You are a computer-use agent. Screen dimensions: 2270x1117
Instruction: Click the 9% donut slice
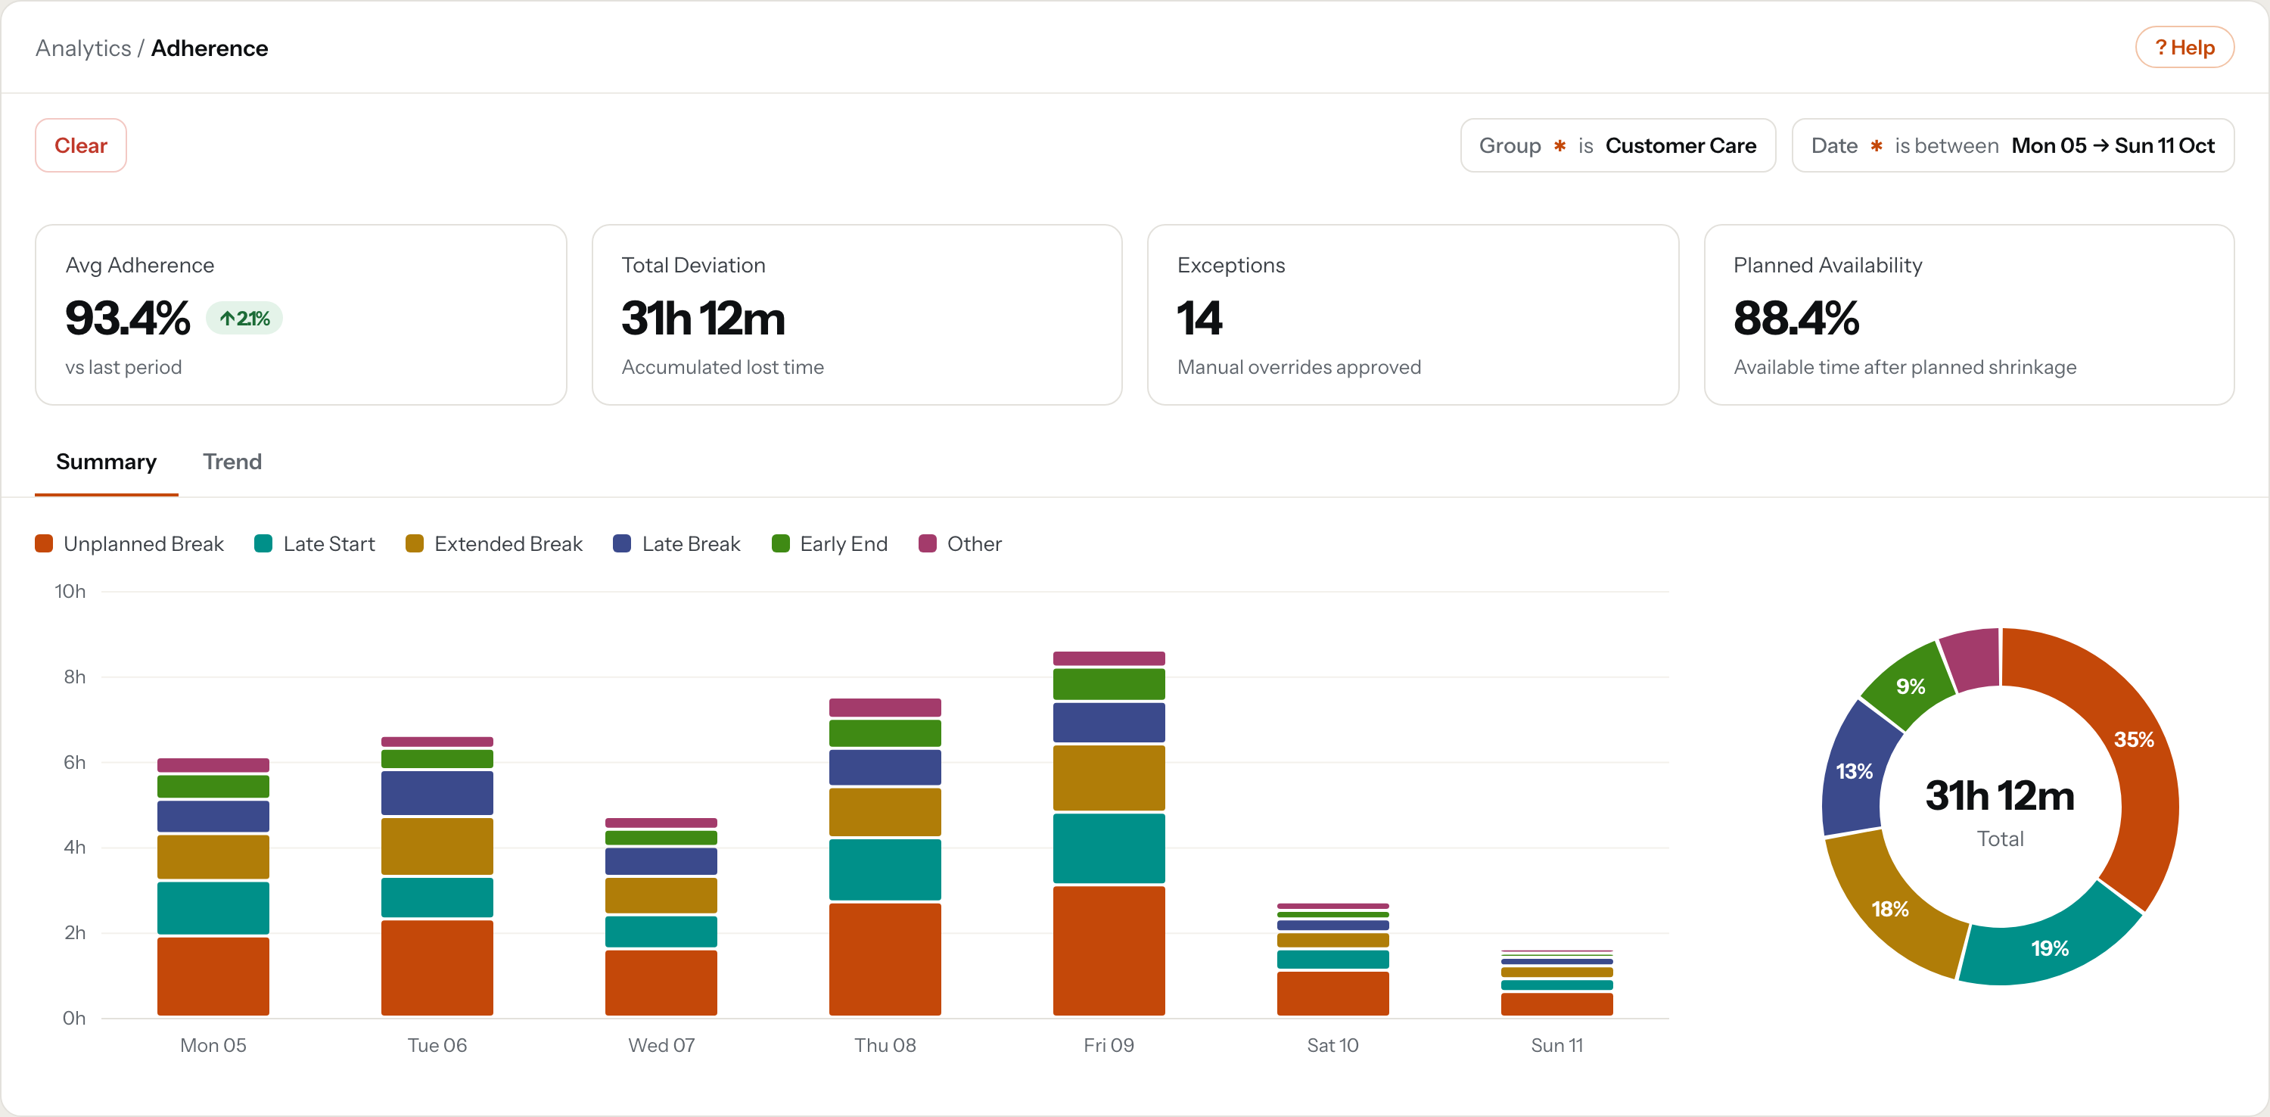pyautogui.click(x=1911, y=686)
